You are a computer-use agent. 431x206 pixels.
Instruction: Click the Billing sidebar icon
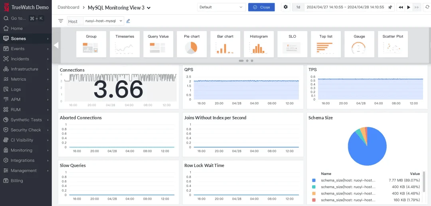pyautogui.click(x=6, y=181)
